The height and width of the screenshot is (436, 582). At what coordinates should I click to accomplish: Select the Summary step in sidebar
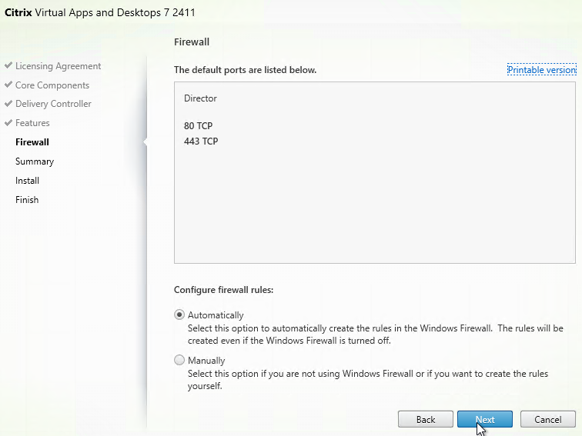click(35, 161)
